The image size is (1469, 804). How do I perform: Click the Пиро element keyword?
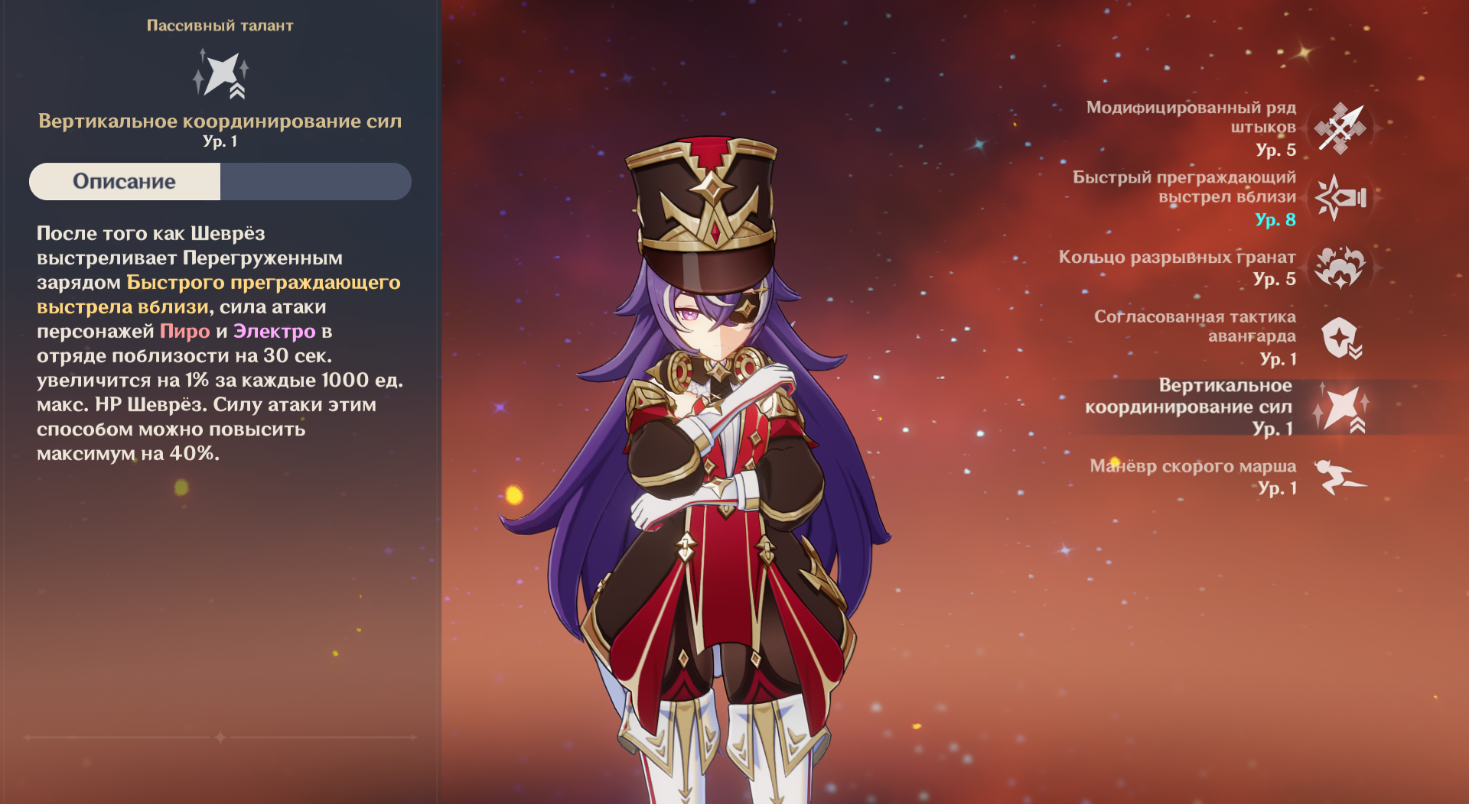point(184,331)
